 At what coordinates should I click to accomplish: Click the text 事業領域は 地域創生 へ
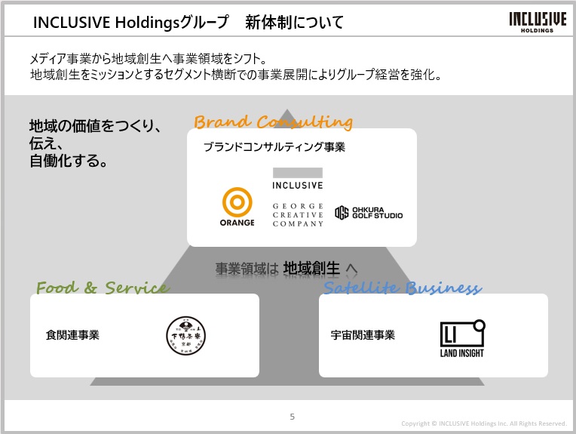point(286,268)
